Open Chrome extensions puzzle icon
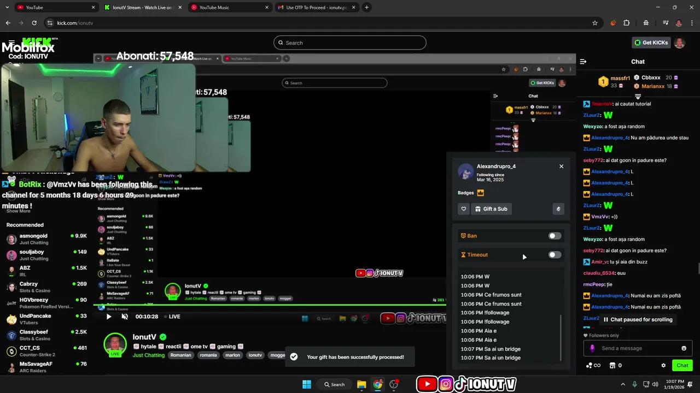 627,23
